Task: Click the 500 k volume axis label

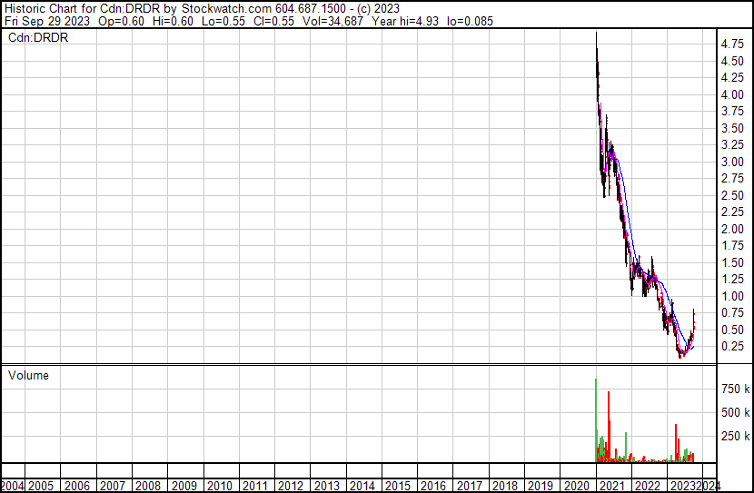Action: [x=735, y=412]
